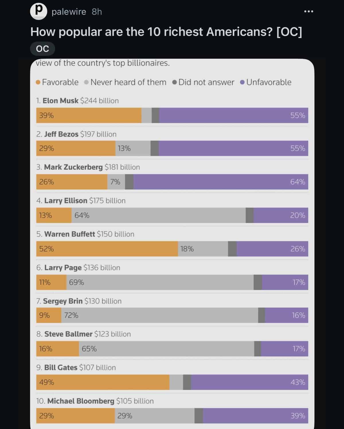
Task: Click the orange Favorable legend dot
Action: [38, 82]
